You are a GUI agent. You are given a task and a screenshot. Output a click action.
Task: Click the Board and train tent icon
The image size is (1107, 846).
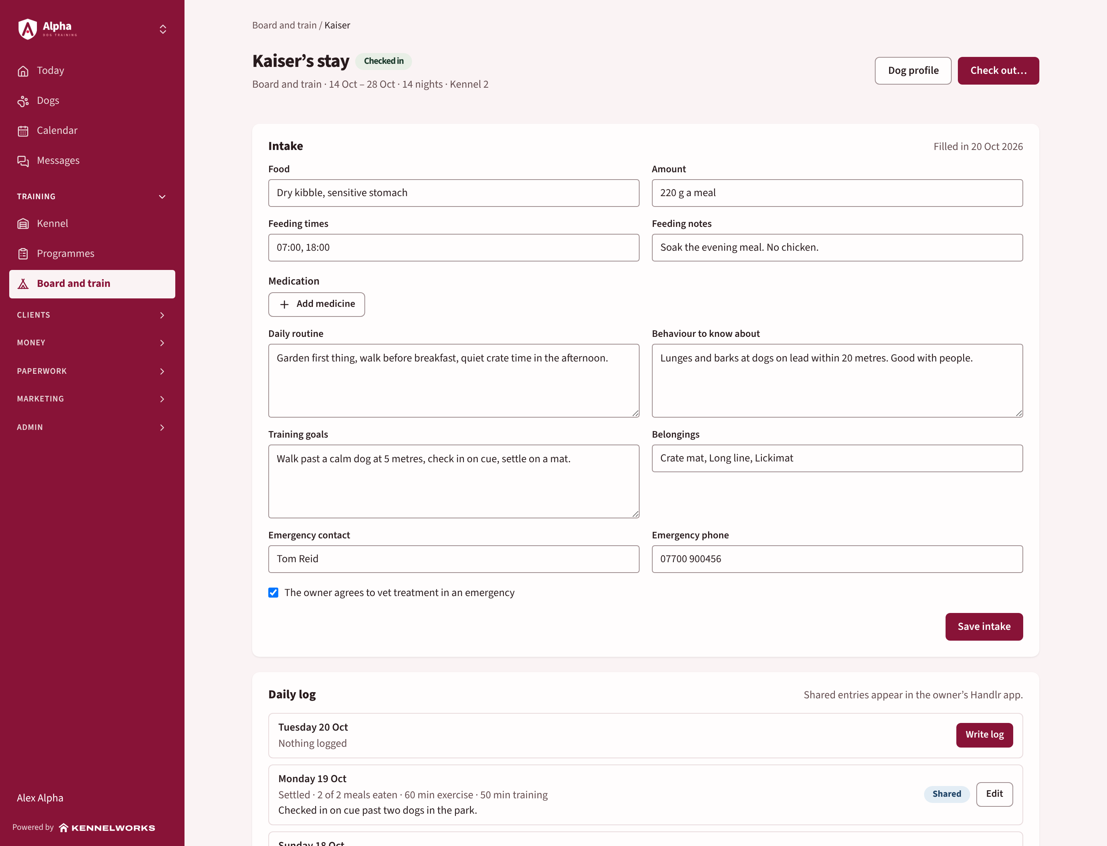point(23,284)
